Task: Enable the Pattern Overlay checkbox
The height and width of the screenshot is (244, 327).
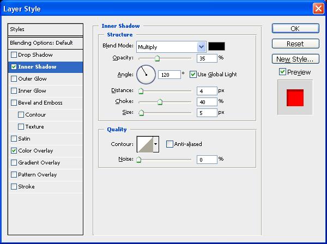Action: (x=14, y=175)
